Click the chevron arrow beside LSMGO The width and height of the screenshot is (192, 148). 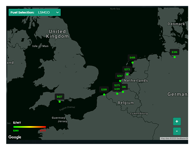pyautogui.click(x=57, y=12)
